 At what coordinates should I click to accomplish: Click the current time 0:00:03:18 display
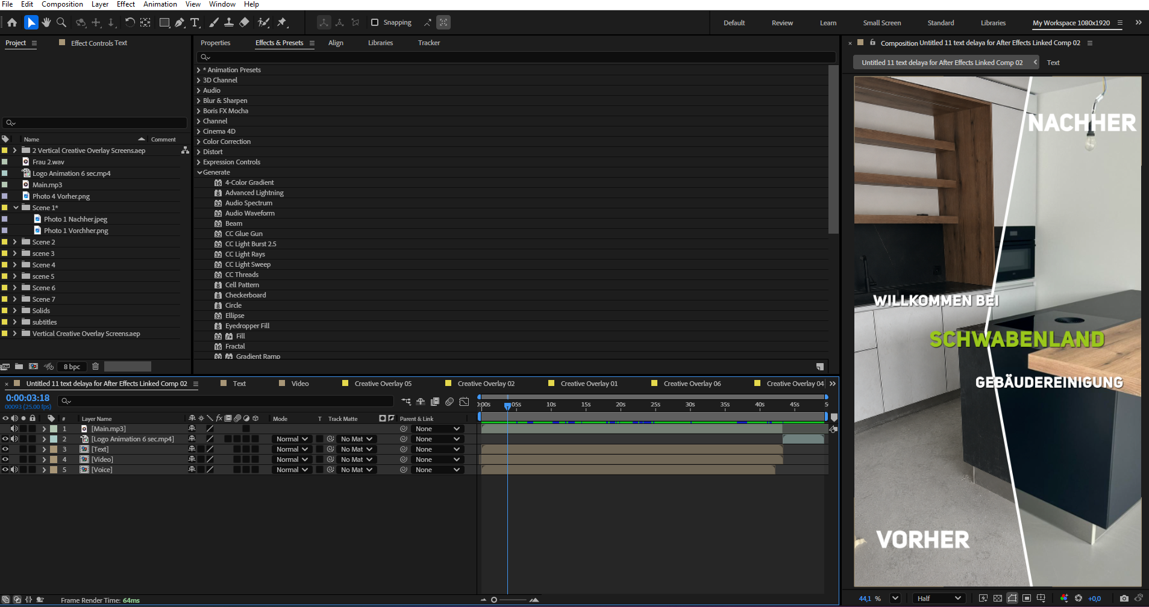pyautogui.click(x=28, y=398)
